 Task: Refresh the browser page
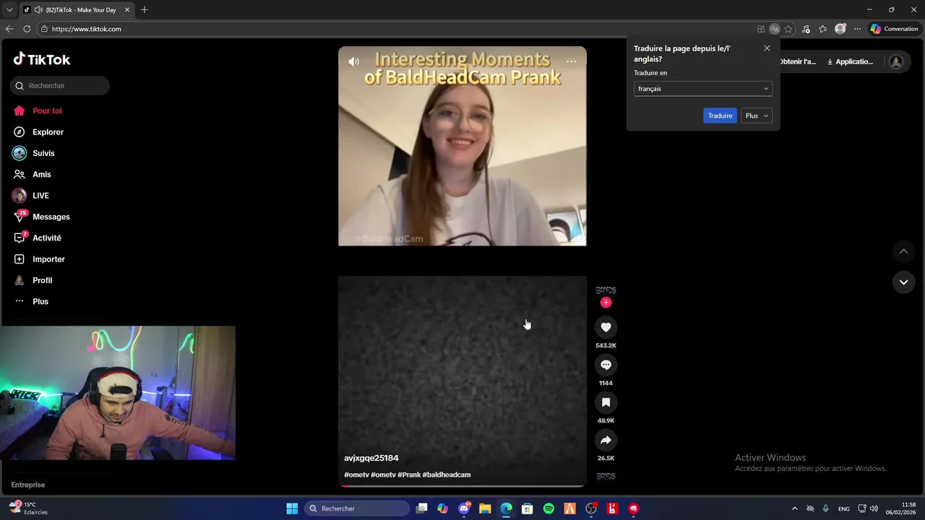tap(27, 29)
